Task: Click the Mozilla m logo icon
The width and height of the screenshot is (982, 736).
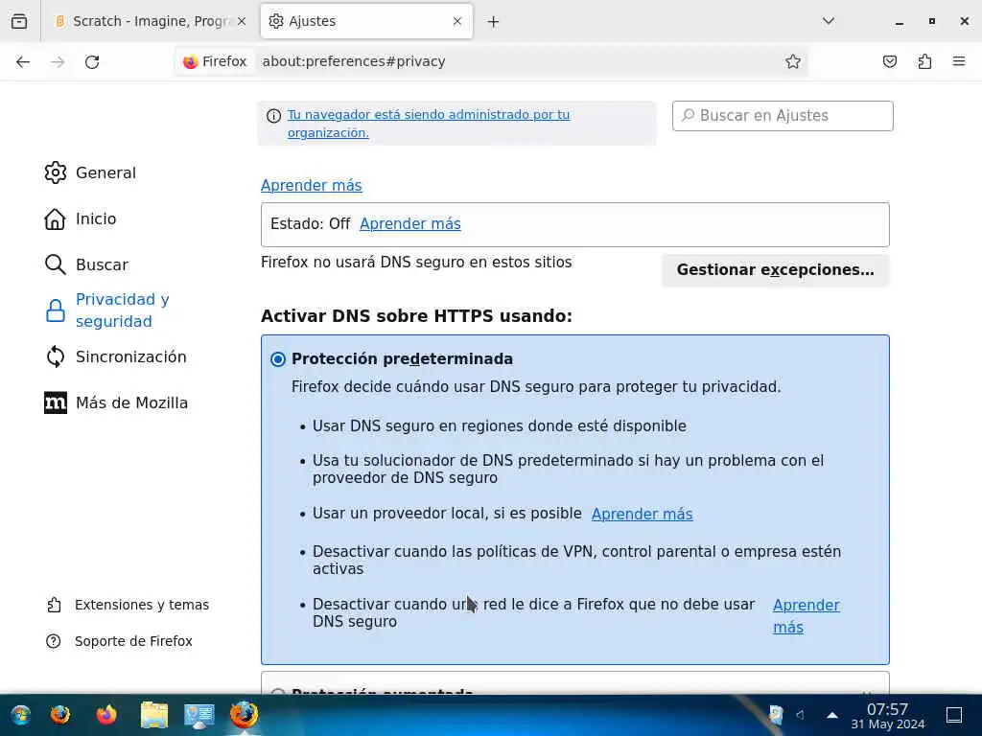Action: click(x=55, y=403)
